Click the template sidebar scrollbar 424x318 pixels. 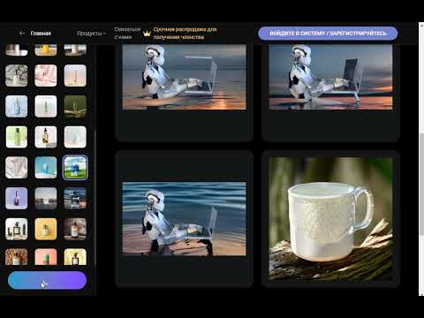(x=95, y=197)
